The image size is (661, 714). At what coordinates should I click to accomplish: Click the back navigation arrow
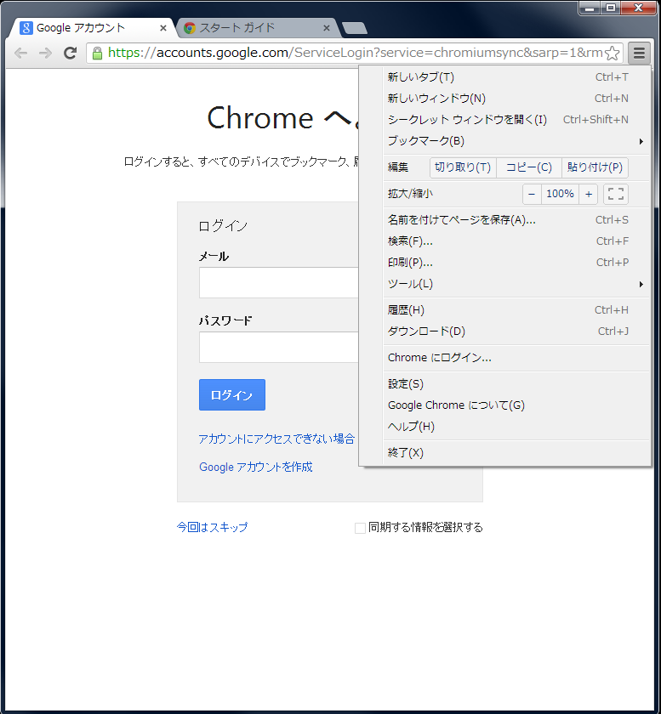pyautogui.click(x=21, y=54)
